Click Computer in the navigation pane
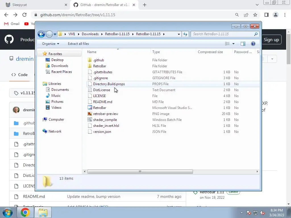 point(56,120)
